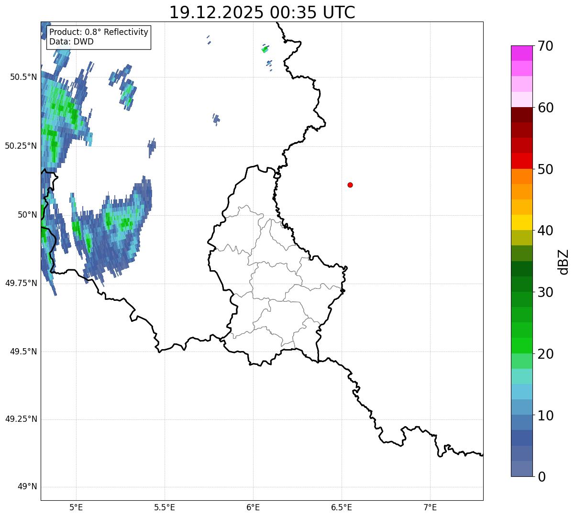The image size is (575, 517).
Task: Click the 30 tick on colorbar
Action: pyautogui.click(x=545, y=292)
